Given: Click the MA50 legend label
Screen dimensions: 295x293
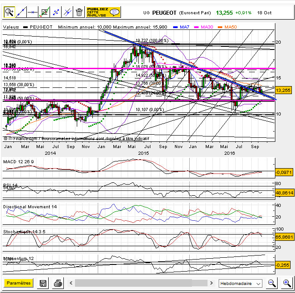Looking at the screenshot, I should pos(230,27).
